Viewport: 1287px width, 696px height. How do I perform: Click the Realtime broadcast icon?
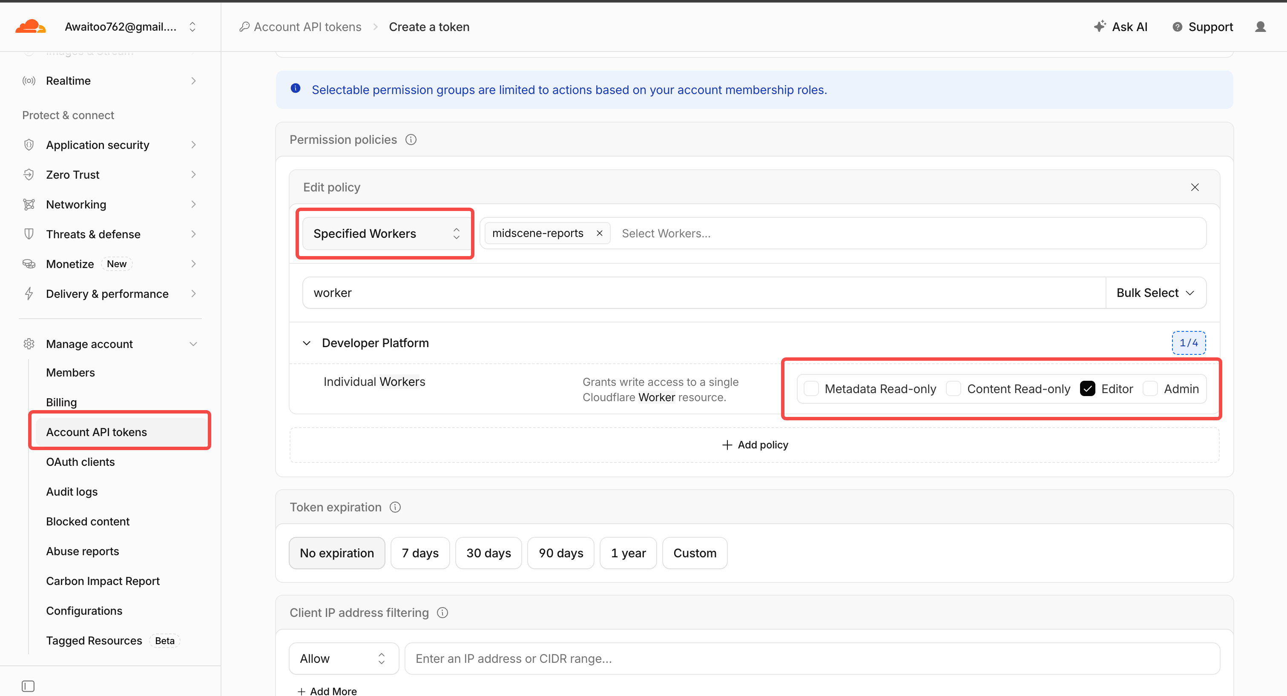29,81
